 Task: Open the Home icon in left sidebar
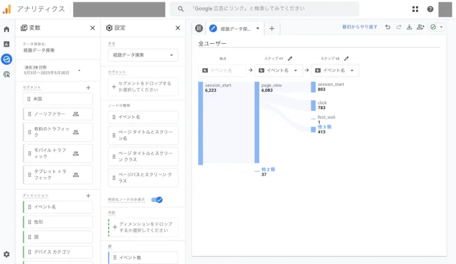pos(7,29)
